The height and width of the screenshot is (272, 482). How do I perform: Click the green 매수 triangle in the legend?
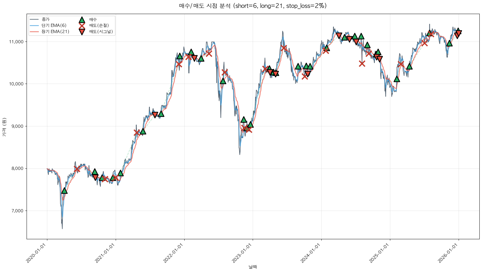click(x=82, y=20)
